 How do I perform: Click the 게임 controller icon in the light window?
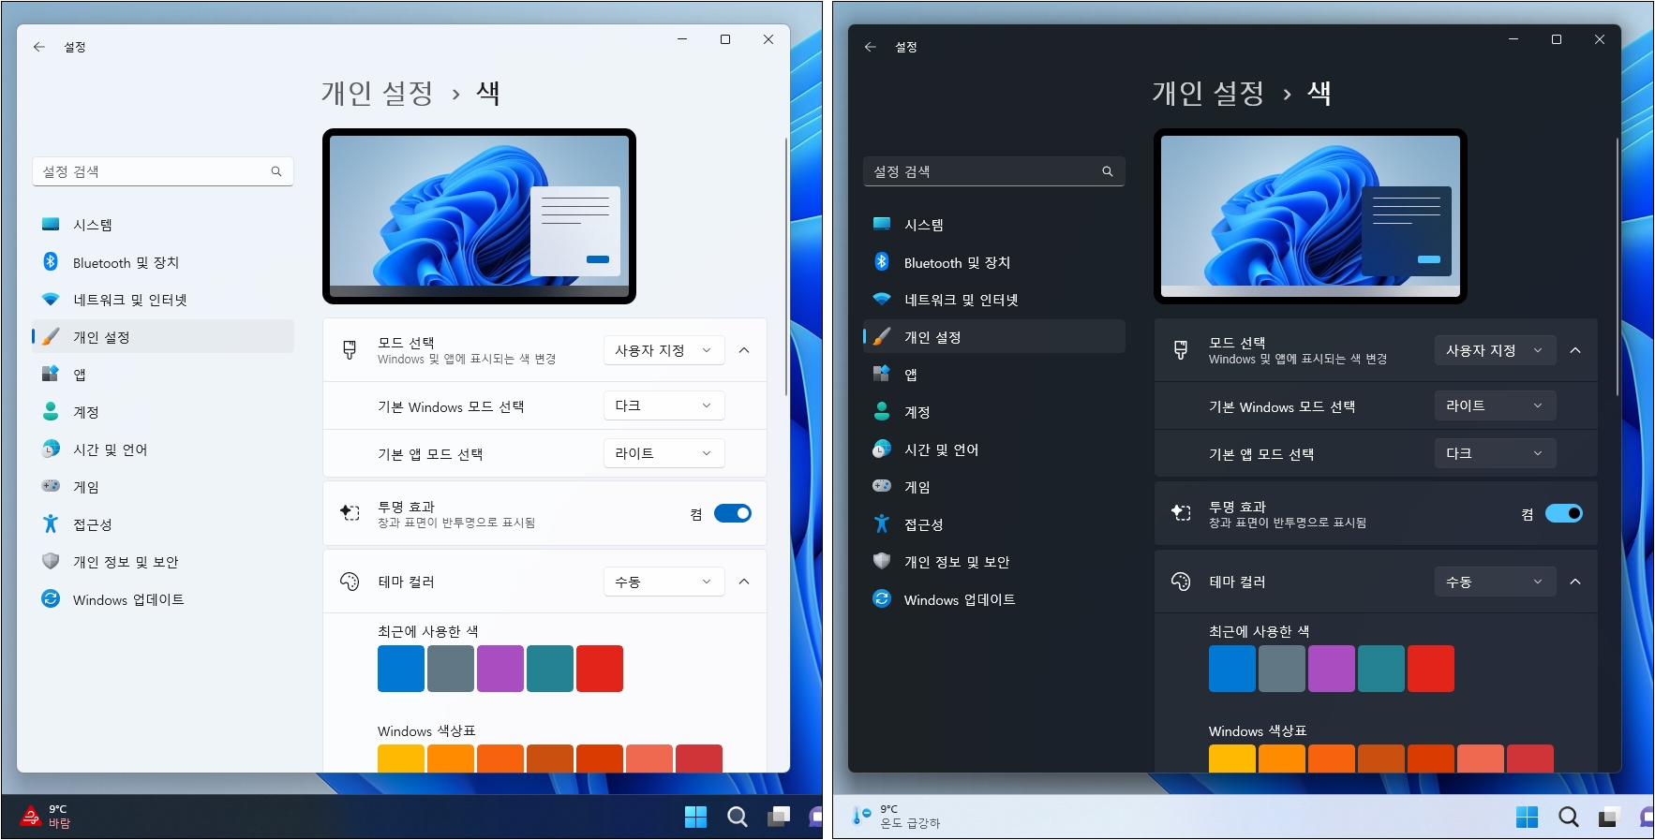[x=51, y=486]
